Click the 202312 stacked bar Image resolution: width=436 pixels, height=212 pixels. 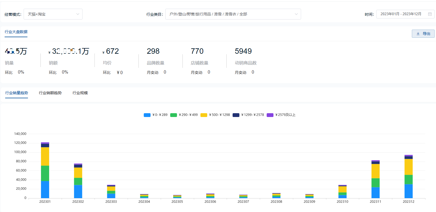[409, 176]
